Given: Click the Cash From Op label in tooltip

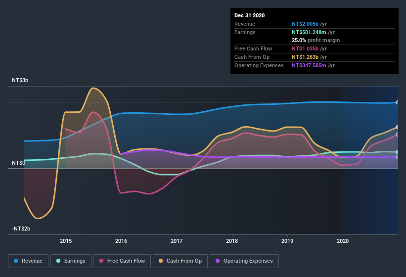Looking at the screenshot, I should click(252, 57).
